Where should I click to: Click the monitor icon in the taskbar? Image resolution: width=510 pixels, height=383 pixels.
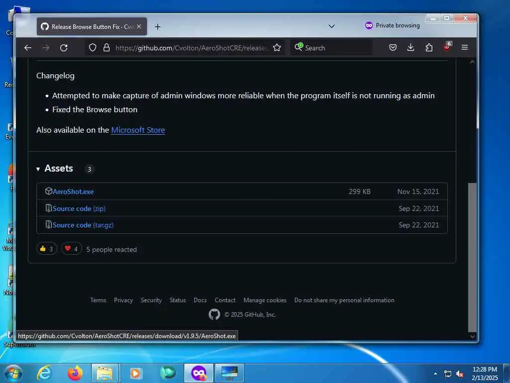click(x=229, y=373)
